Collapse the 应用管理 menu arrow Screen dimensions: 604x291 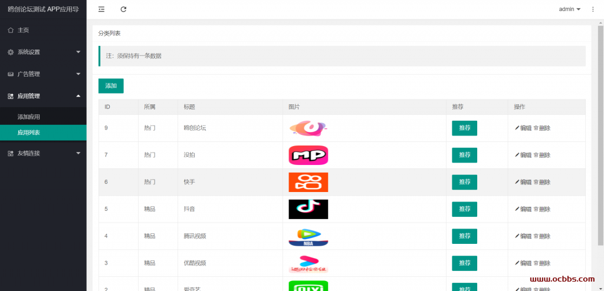(x=78, y=96)
